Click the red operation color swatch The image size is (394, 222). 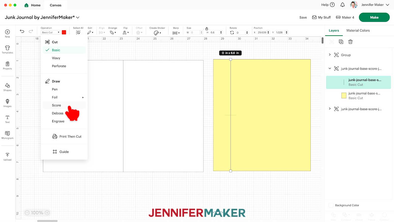64,32
